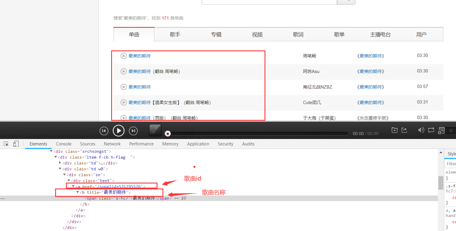Click the Elements panel vertical scrollbar thumb
Viewport: 456px width, 231px height.
click(x=441, y=183)
